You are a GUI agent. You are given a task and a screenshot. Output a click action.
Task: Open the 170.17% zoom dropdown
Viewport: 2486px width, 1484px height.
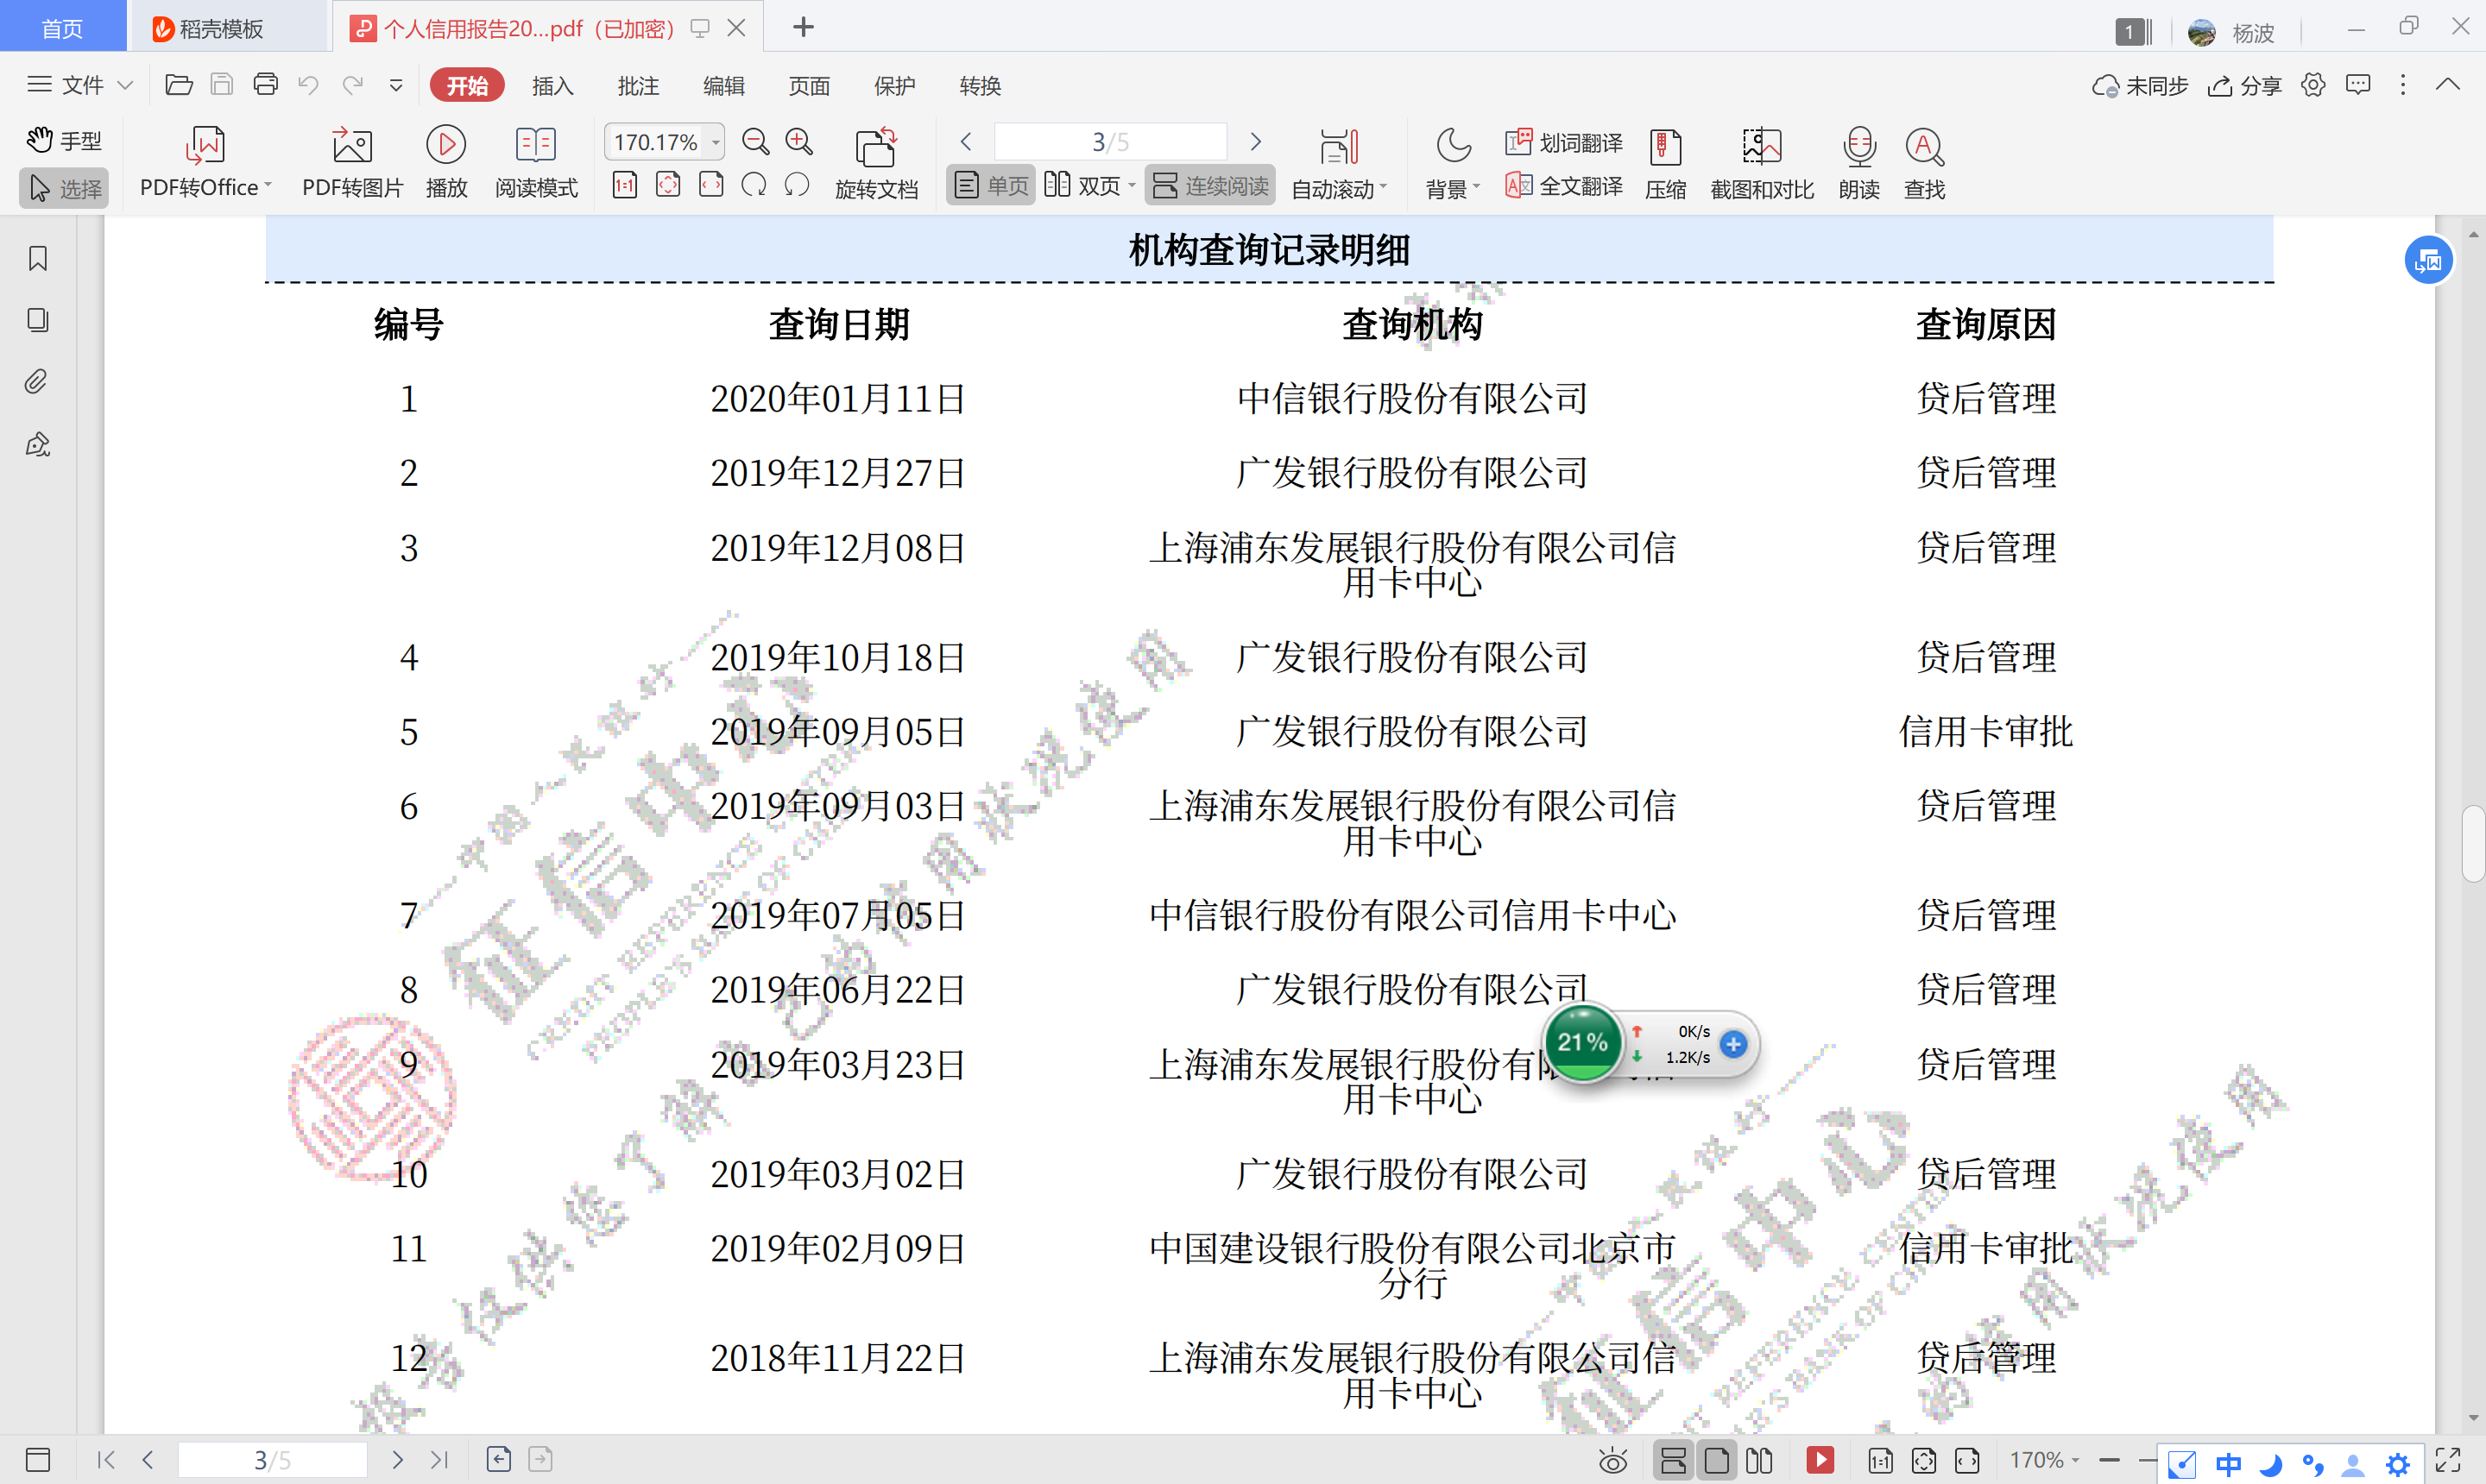tap(716, 142)
